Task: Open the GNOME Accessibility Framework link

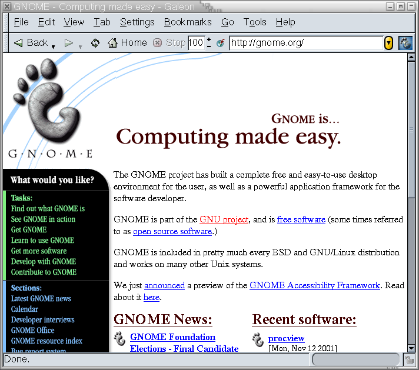Action: tap(315, 285)
